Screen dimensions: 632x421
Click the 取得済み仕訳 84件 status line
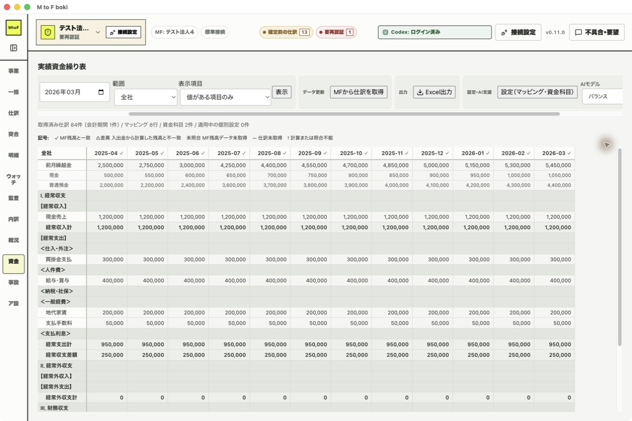click(144, 125)
